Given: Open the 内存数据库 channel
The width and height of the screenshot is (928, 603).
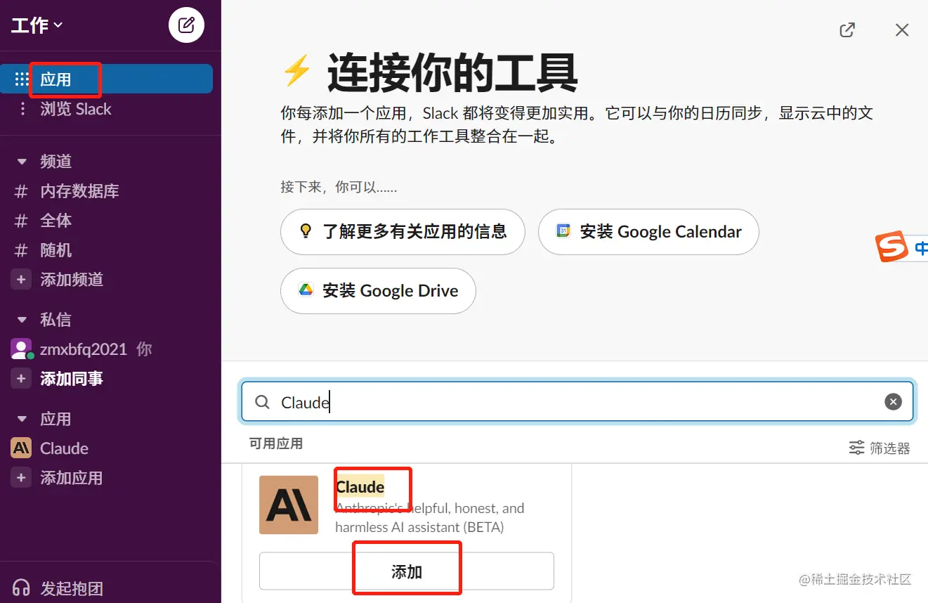Looking at the screenshot, I should pos(79,191).
